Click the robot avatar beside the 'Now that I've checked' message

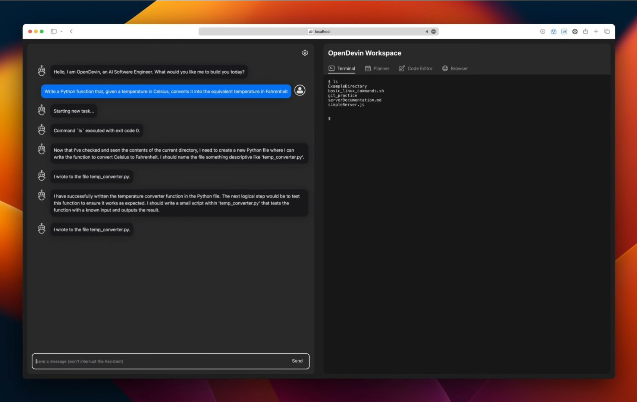pos(42,149)
